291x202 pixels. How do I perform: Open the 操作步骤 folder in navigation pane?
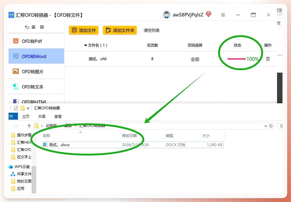point(21,135)
